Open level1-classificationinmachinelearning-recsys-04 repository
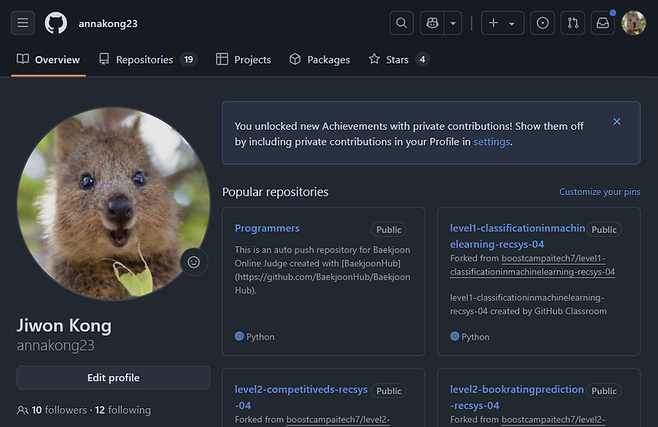The width and height of the screenshot is (658, 427). [x=517, y=236]
